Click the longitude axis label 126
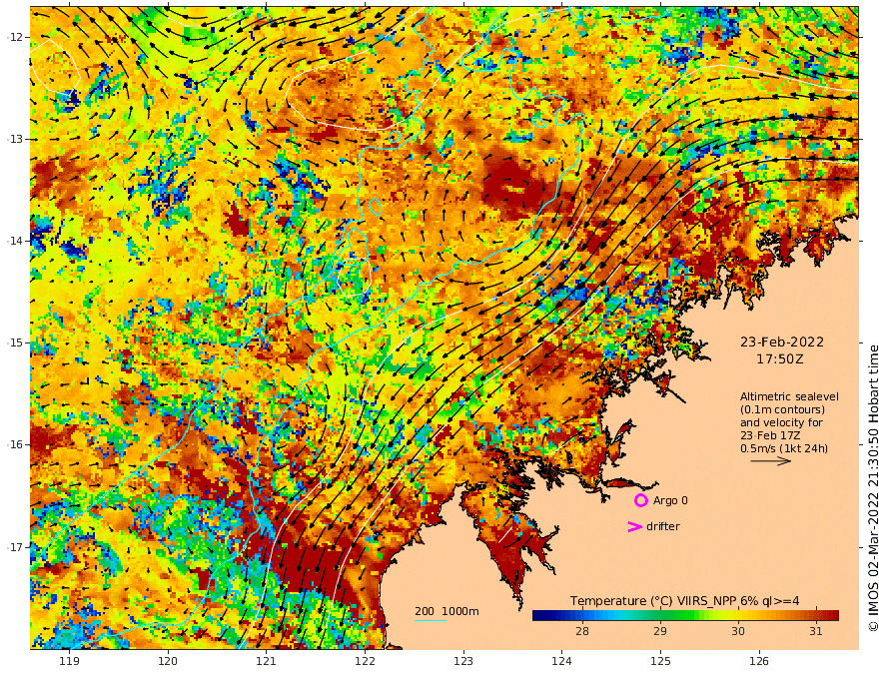Viewport: 879px width, 679px height. (759, 661)
